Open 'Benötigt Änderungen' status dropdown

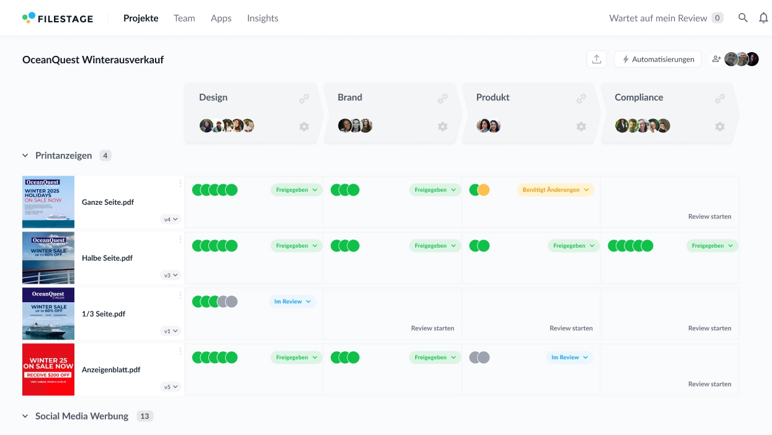(x=555, y=190)
